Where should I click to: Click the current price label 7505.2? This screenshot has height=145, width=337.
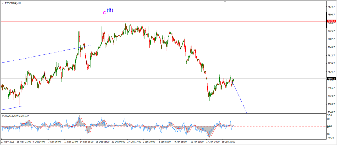point(331,79)
